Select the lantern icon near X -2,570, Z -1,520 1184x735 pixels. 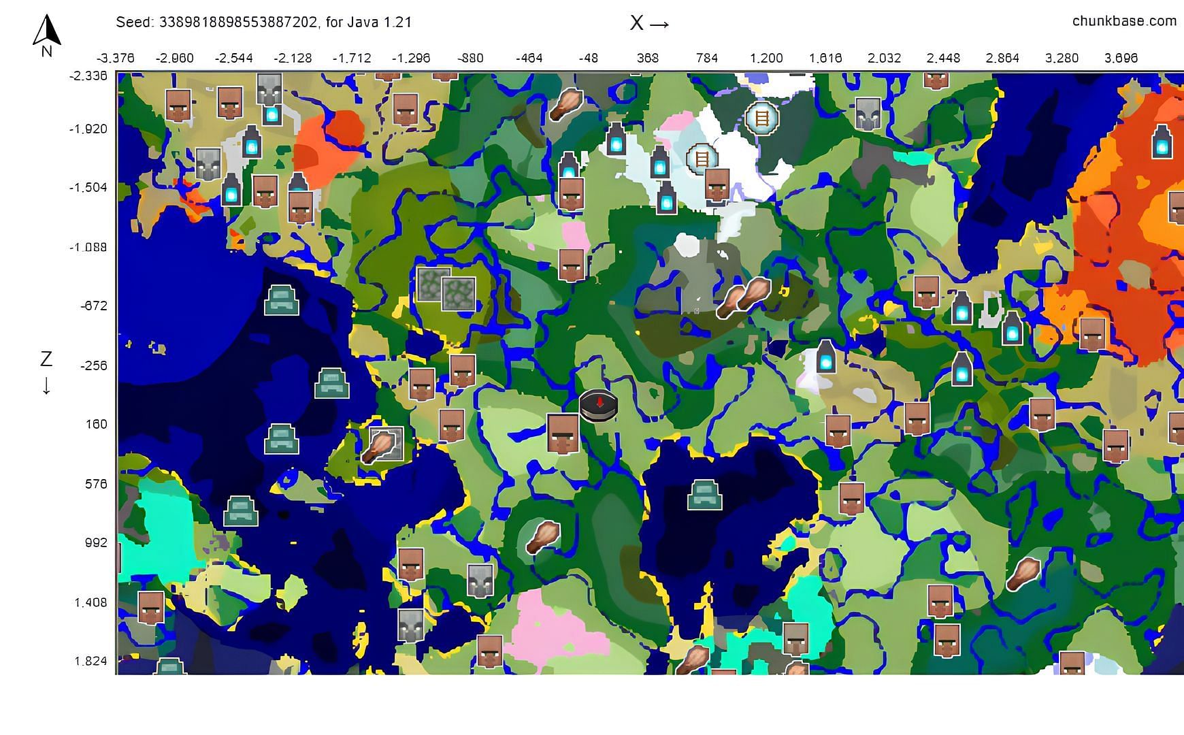(231, 190)
